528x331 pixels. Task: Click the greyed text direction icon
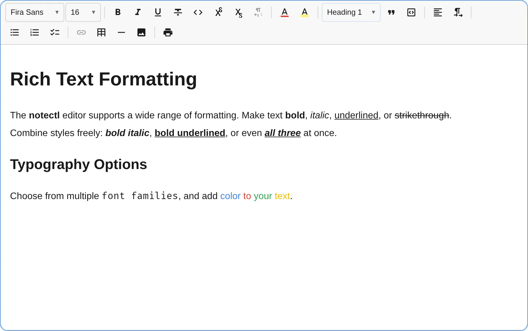click(258, 12)
